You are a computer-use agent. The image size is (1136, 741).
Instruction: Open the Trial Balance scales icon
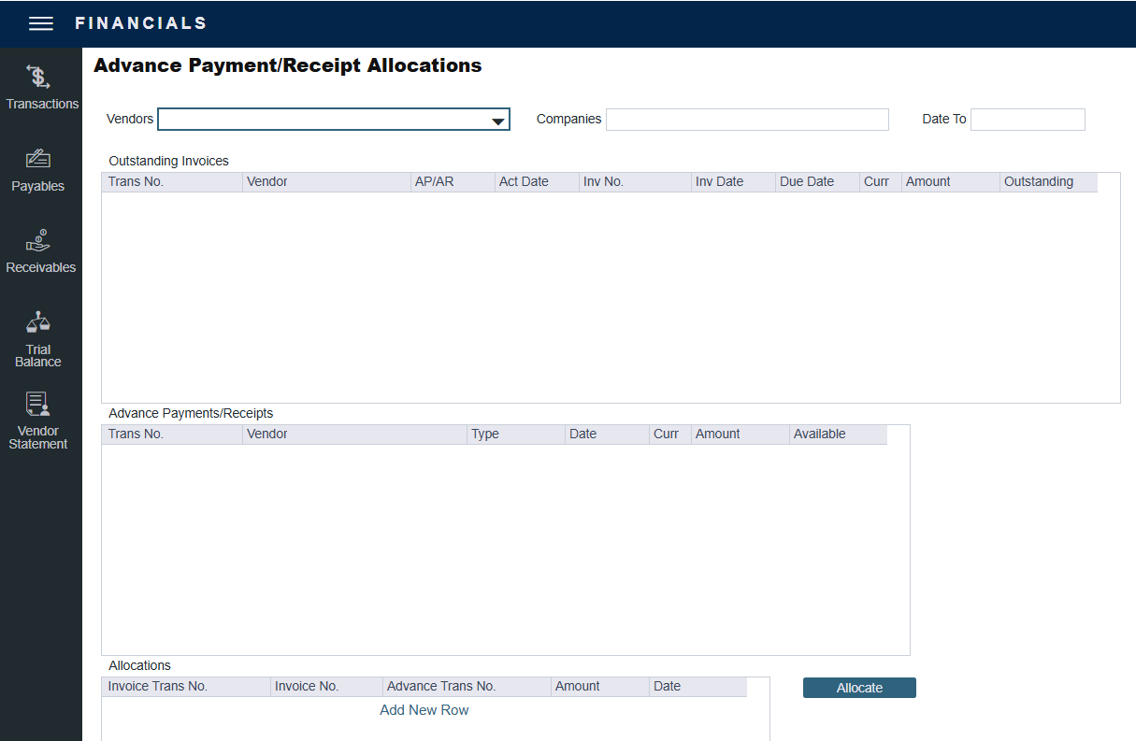click(38, 323)
